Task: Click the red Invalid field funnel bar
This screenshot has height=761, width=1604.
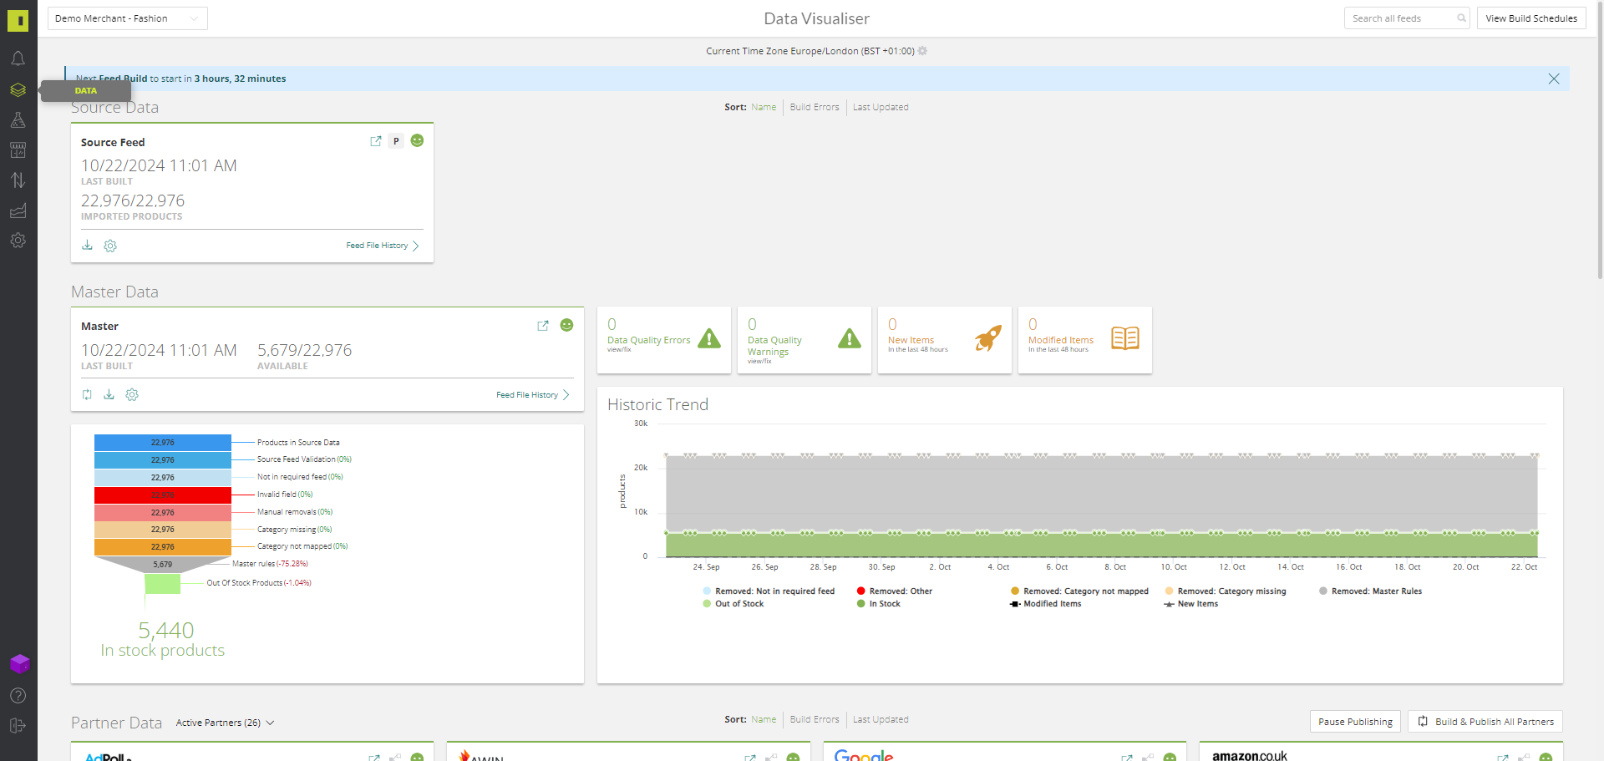Action: coord(162,495)
